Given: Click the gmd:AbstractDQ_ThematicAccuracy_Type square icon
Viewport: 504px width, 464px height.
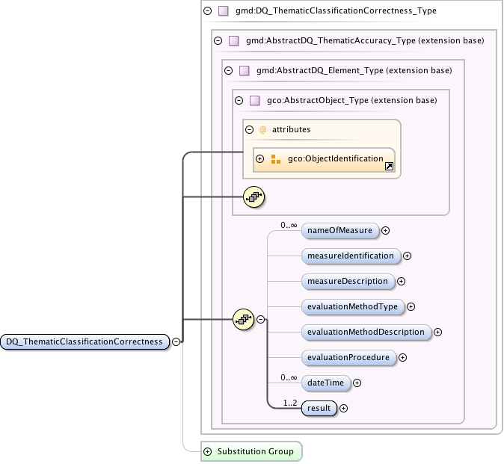Looking at the screenshot, I should pos(233,41).
